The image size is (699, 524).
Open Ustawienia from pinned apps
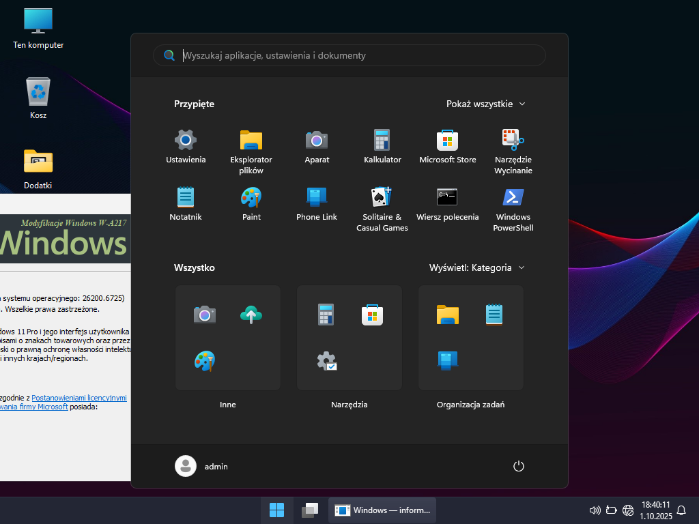tap(186, 140)
